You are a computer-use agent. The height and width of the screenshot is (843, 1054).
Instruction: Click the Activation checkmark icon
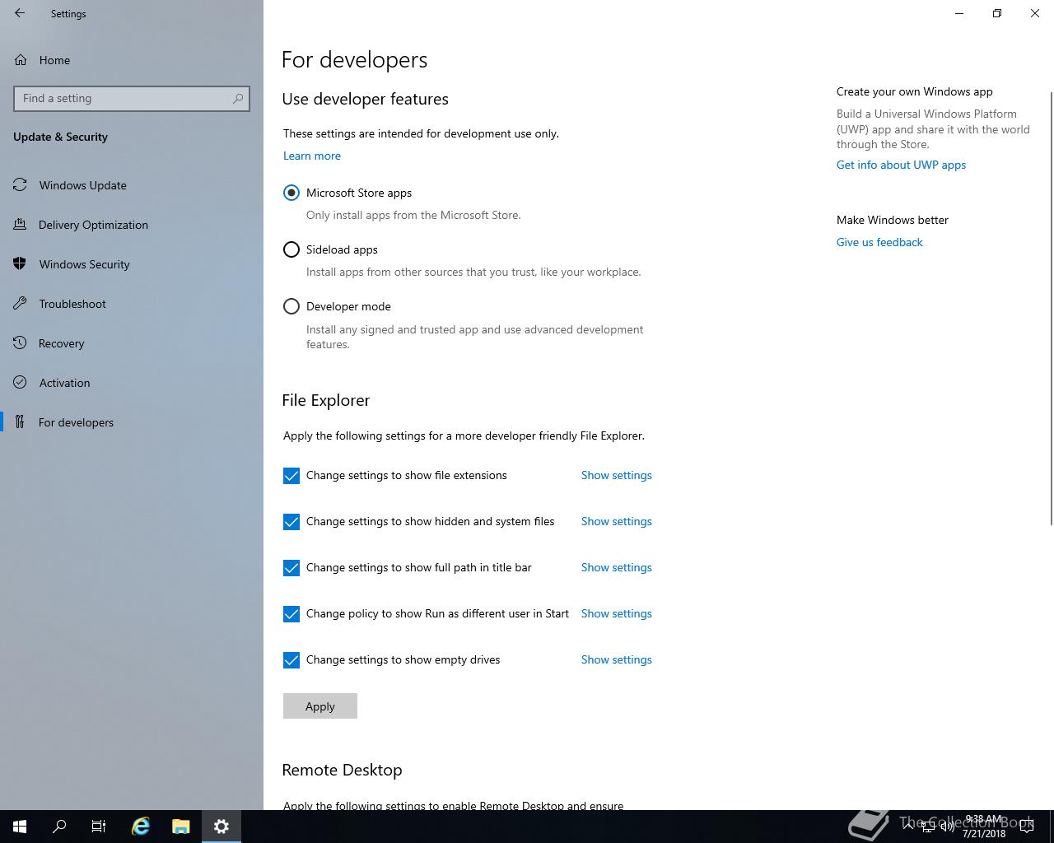21,383
